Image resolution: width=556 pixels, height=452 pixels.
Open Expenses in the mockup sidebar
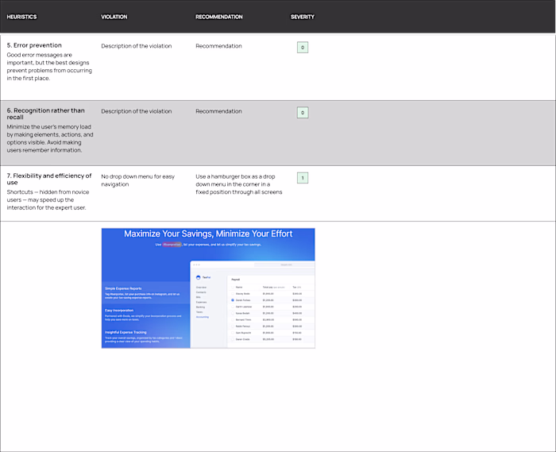pyautogui.click(x=201, y=302)
